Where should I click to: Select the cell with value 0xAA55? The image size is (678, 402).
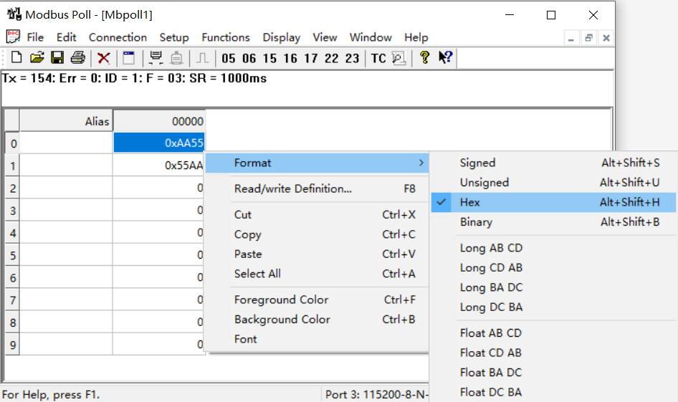click(x=158, y=143)
